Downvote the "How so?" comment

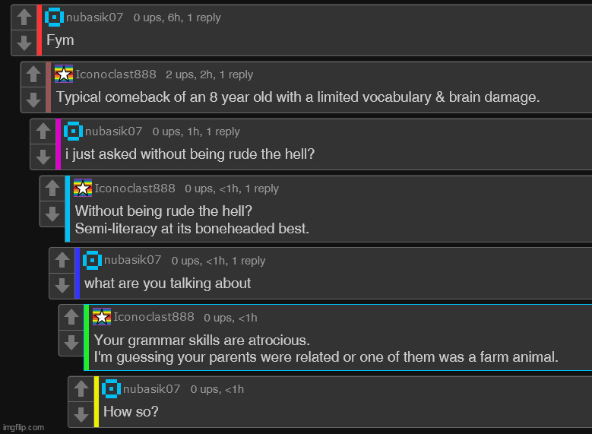point(81,415)
